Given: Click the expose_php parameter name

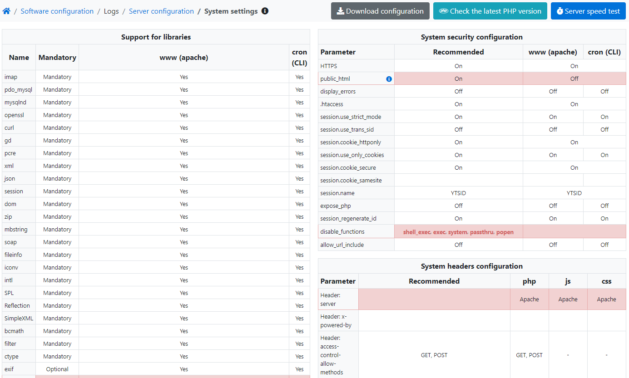Looking at the screenshot, I should click(336, 206).
